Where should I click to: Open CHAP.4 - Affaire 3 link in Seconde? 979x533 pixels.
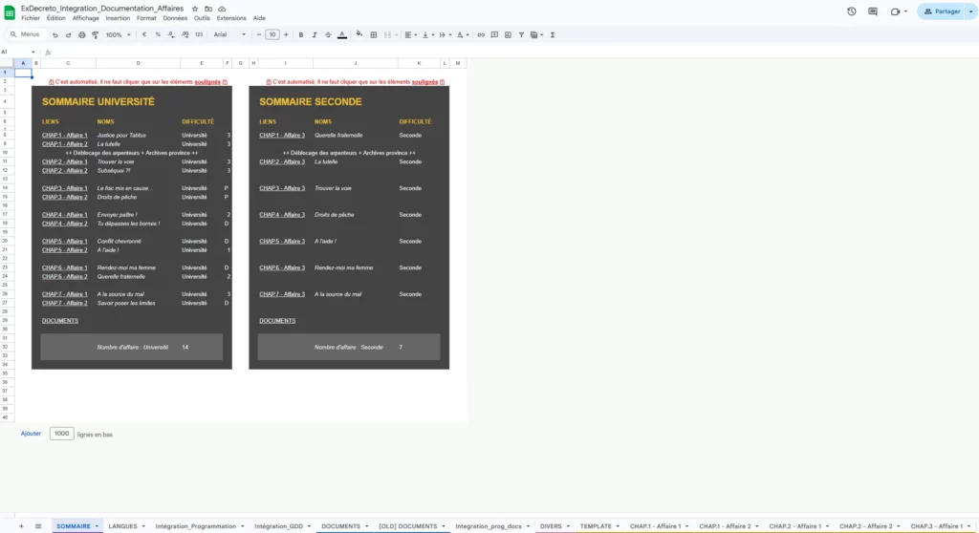point(282,215)
